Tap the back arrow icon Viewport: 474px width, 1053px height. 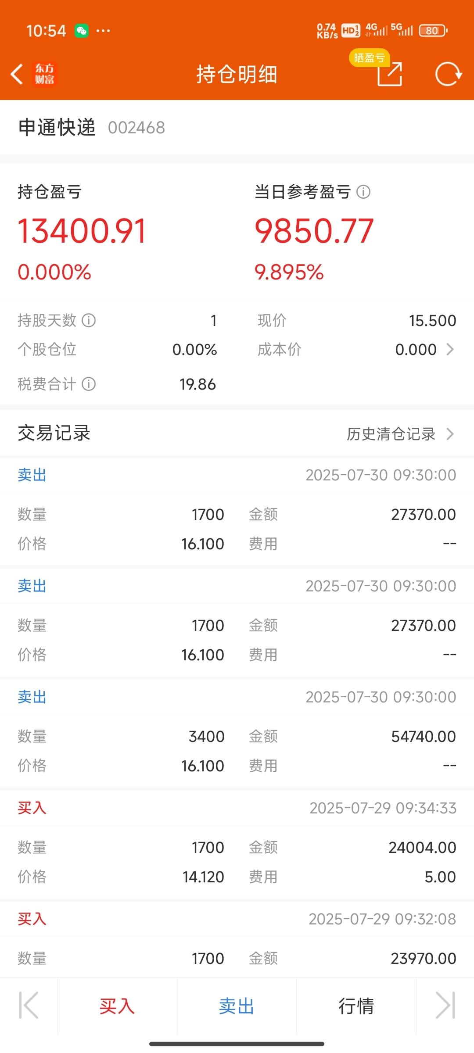pyautogui.click(x=17, y=74)
